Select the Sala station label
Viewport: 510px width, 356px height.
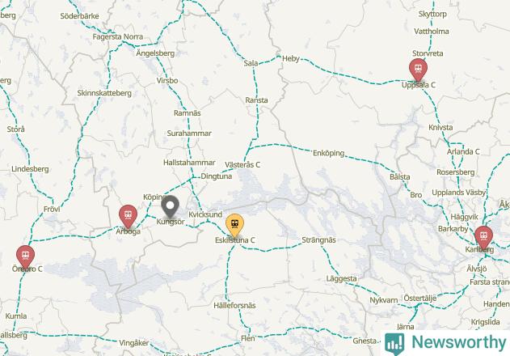tap(251, 63)
